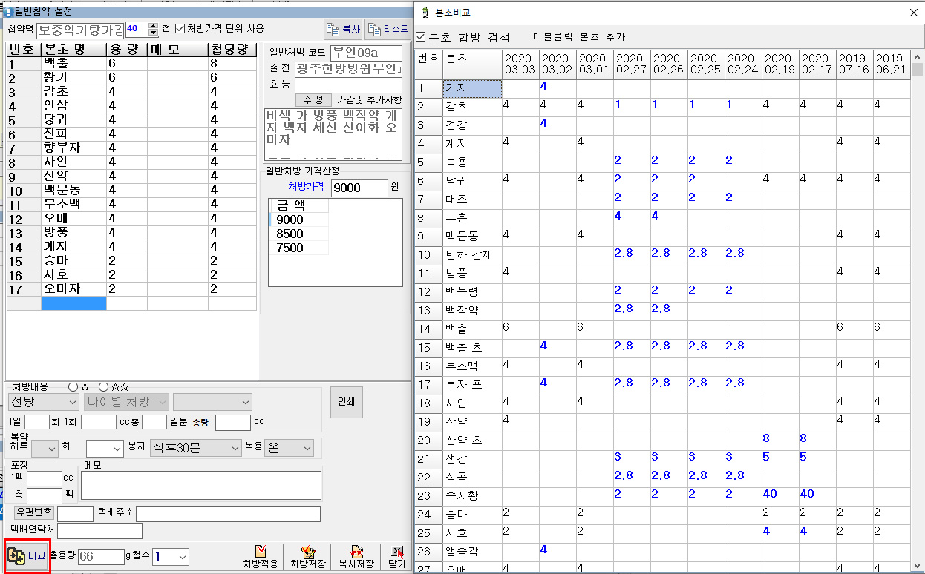The height and width of the screenshot is (574, 925).
Task: Expand the 식후30분 dropdown
Action: pyautogui.click(x=195, y=448)
